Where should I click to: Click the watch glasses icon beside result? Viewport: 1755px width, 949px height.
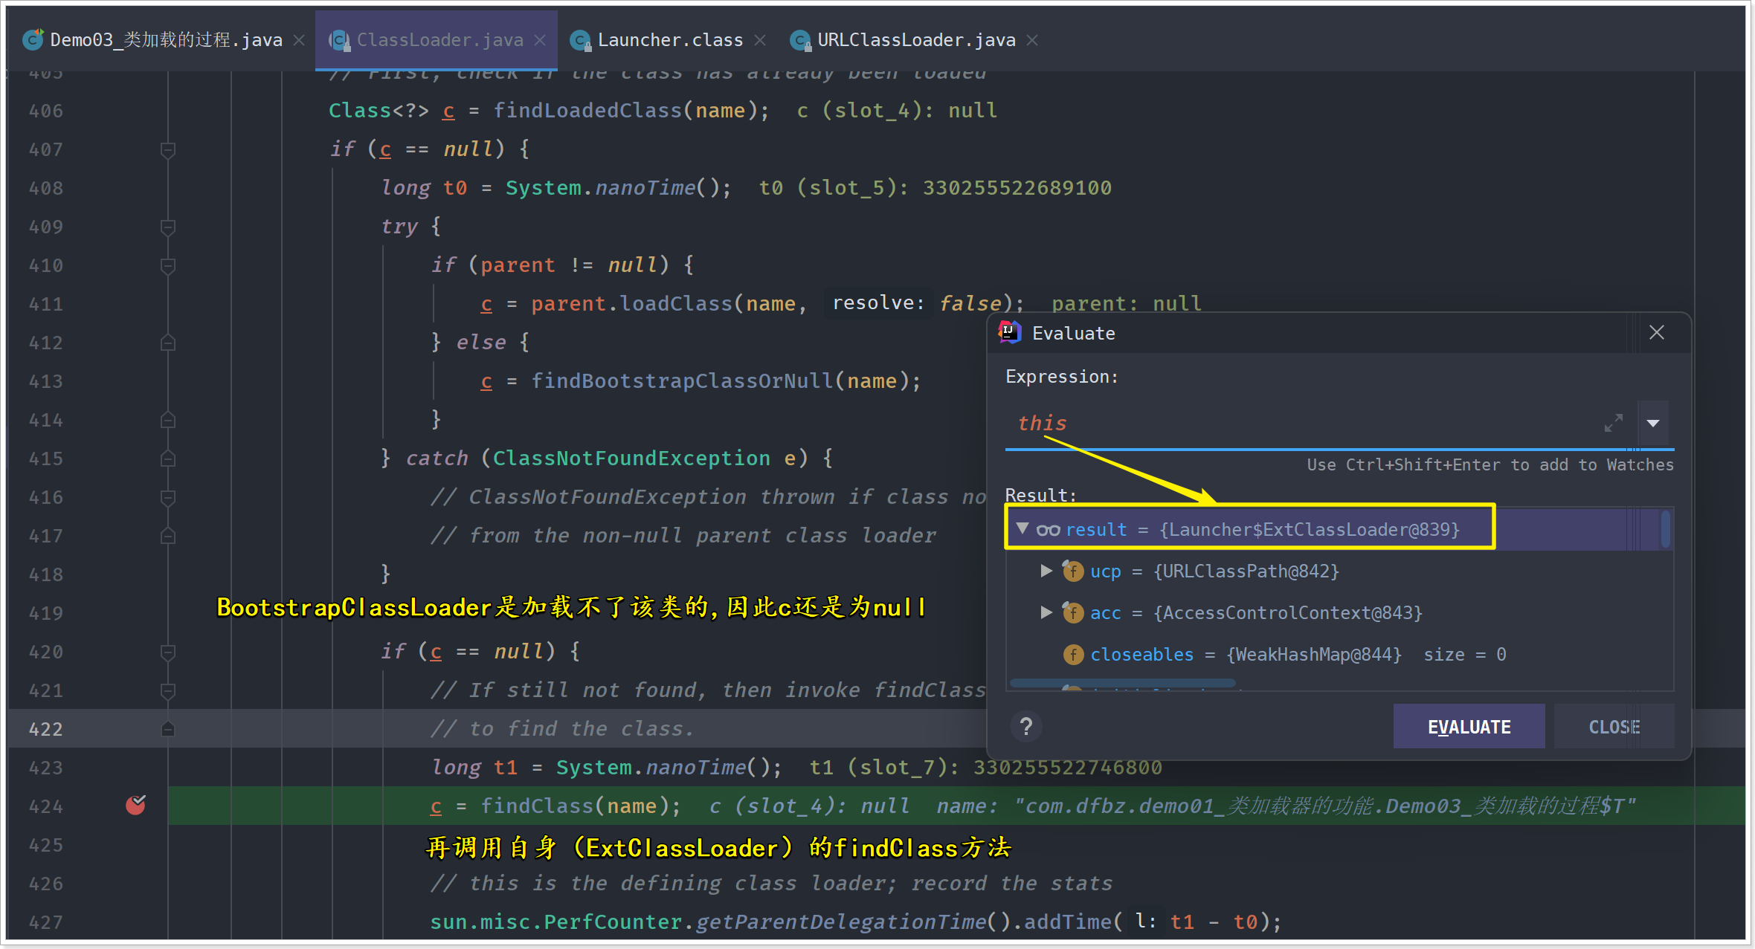1048,530
